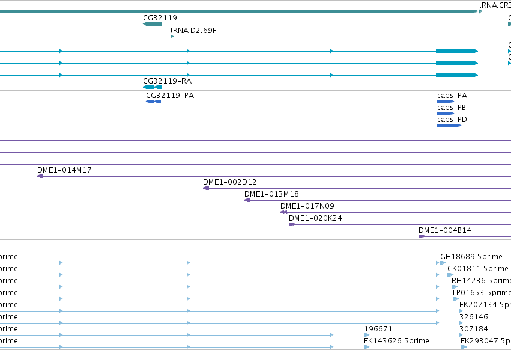Image resolution: width=511 pixels, height=350 pixels.
Task: Select the DME1-002D12 clone end marker
Action: click(206, 188)
